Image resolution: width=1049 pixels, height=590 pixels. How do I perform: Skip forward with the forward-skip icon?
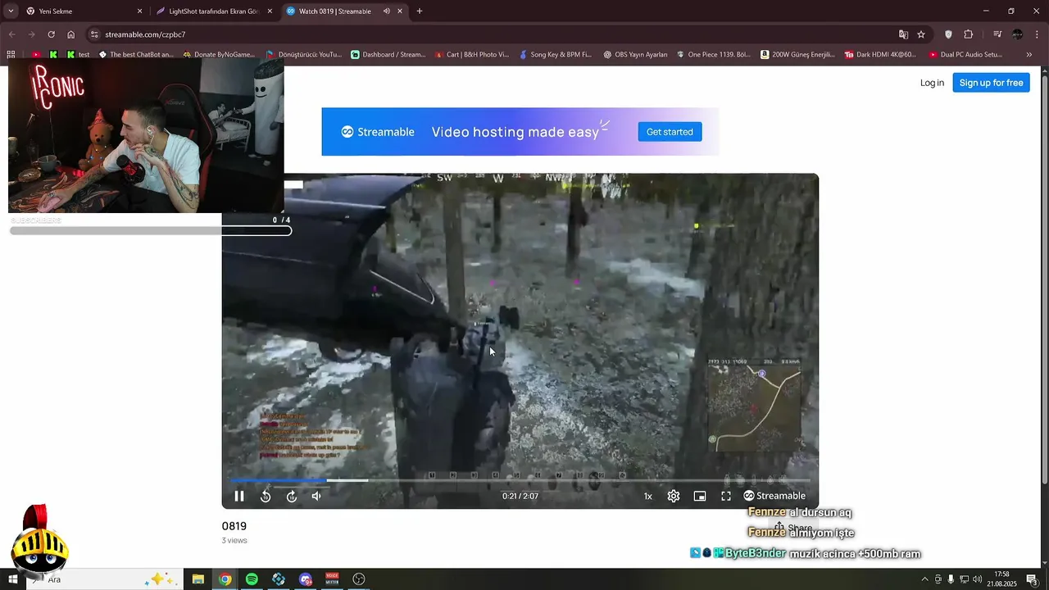(x=292, y=496)
